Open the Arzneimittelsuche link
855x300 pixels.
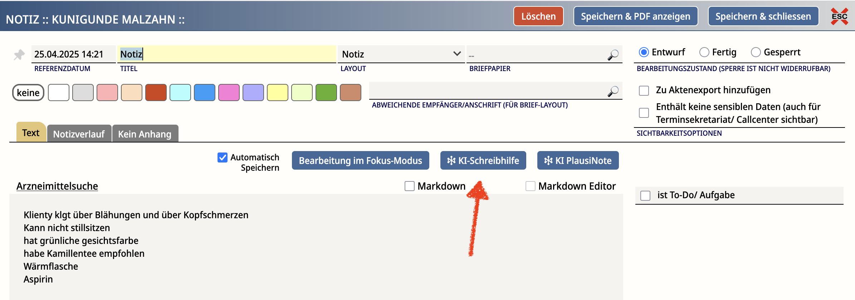[57, 186]
